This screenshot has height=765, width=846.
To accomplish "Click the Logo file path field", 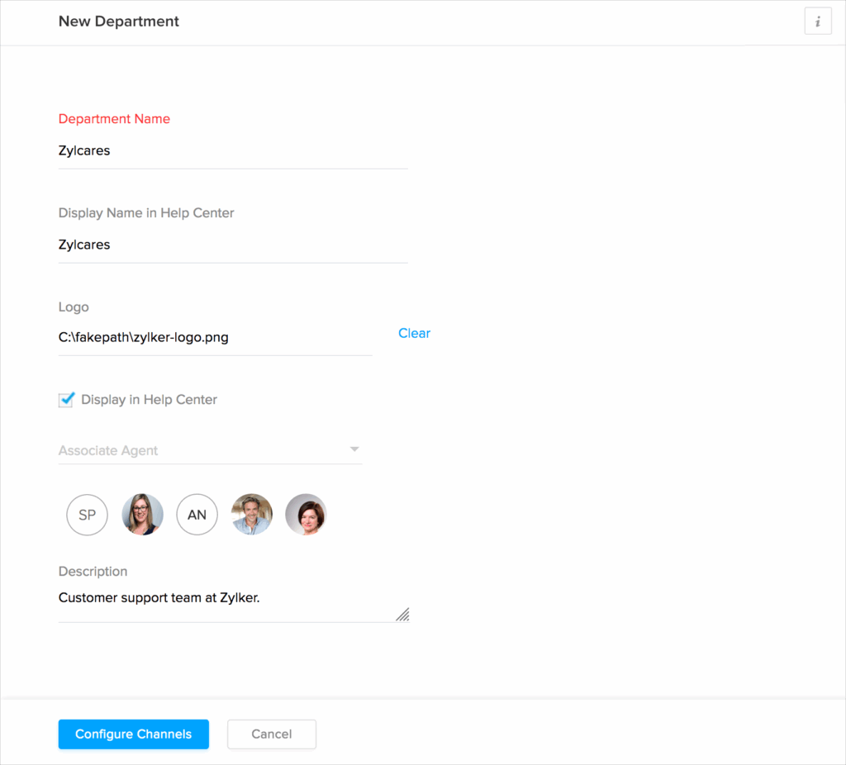I will (x=216, y=338).
